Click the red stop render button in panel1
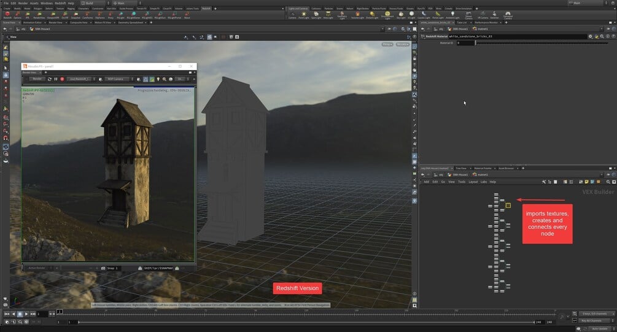The width and height of the screenshot is (617, 332). tap(62, 79)
